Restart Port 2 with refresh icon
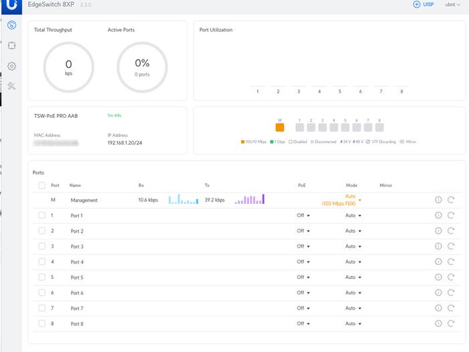Image resolution: width=469 pixels, height=352 pixels. (451, 231)
